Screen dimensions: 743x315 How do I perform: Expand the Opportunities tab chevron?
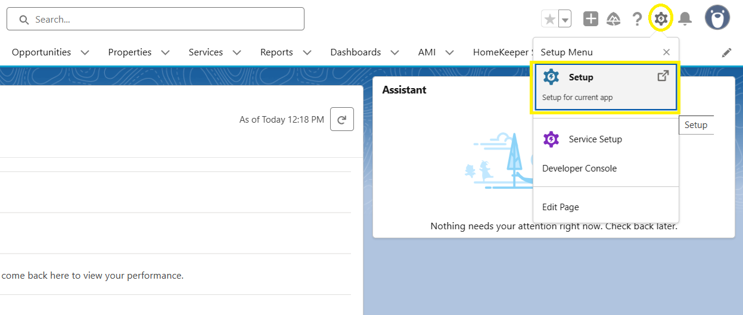pos(85,52)
